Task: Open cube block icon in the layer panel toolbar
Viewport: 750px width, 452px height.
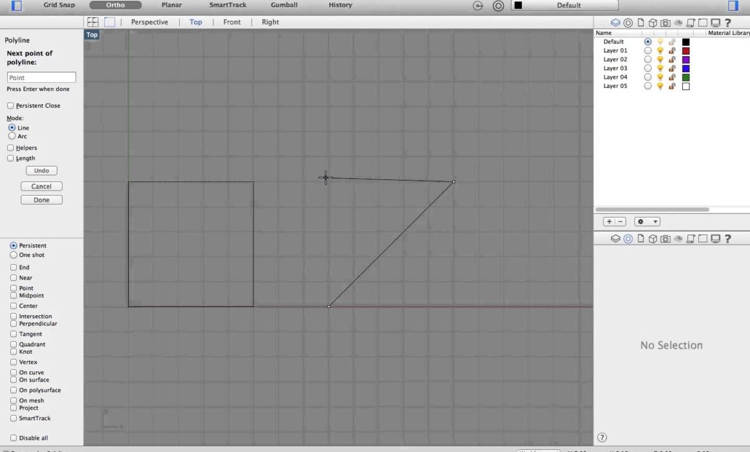Action: click(x=652, y=23)
